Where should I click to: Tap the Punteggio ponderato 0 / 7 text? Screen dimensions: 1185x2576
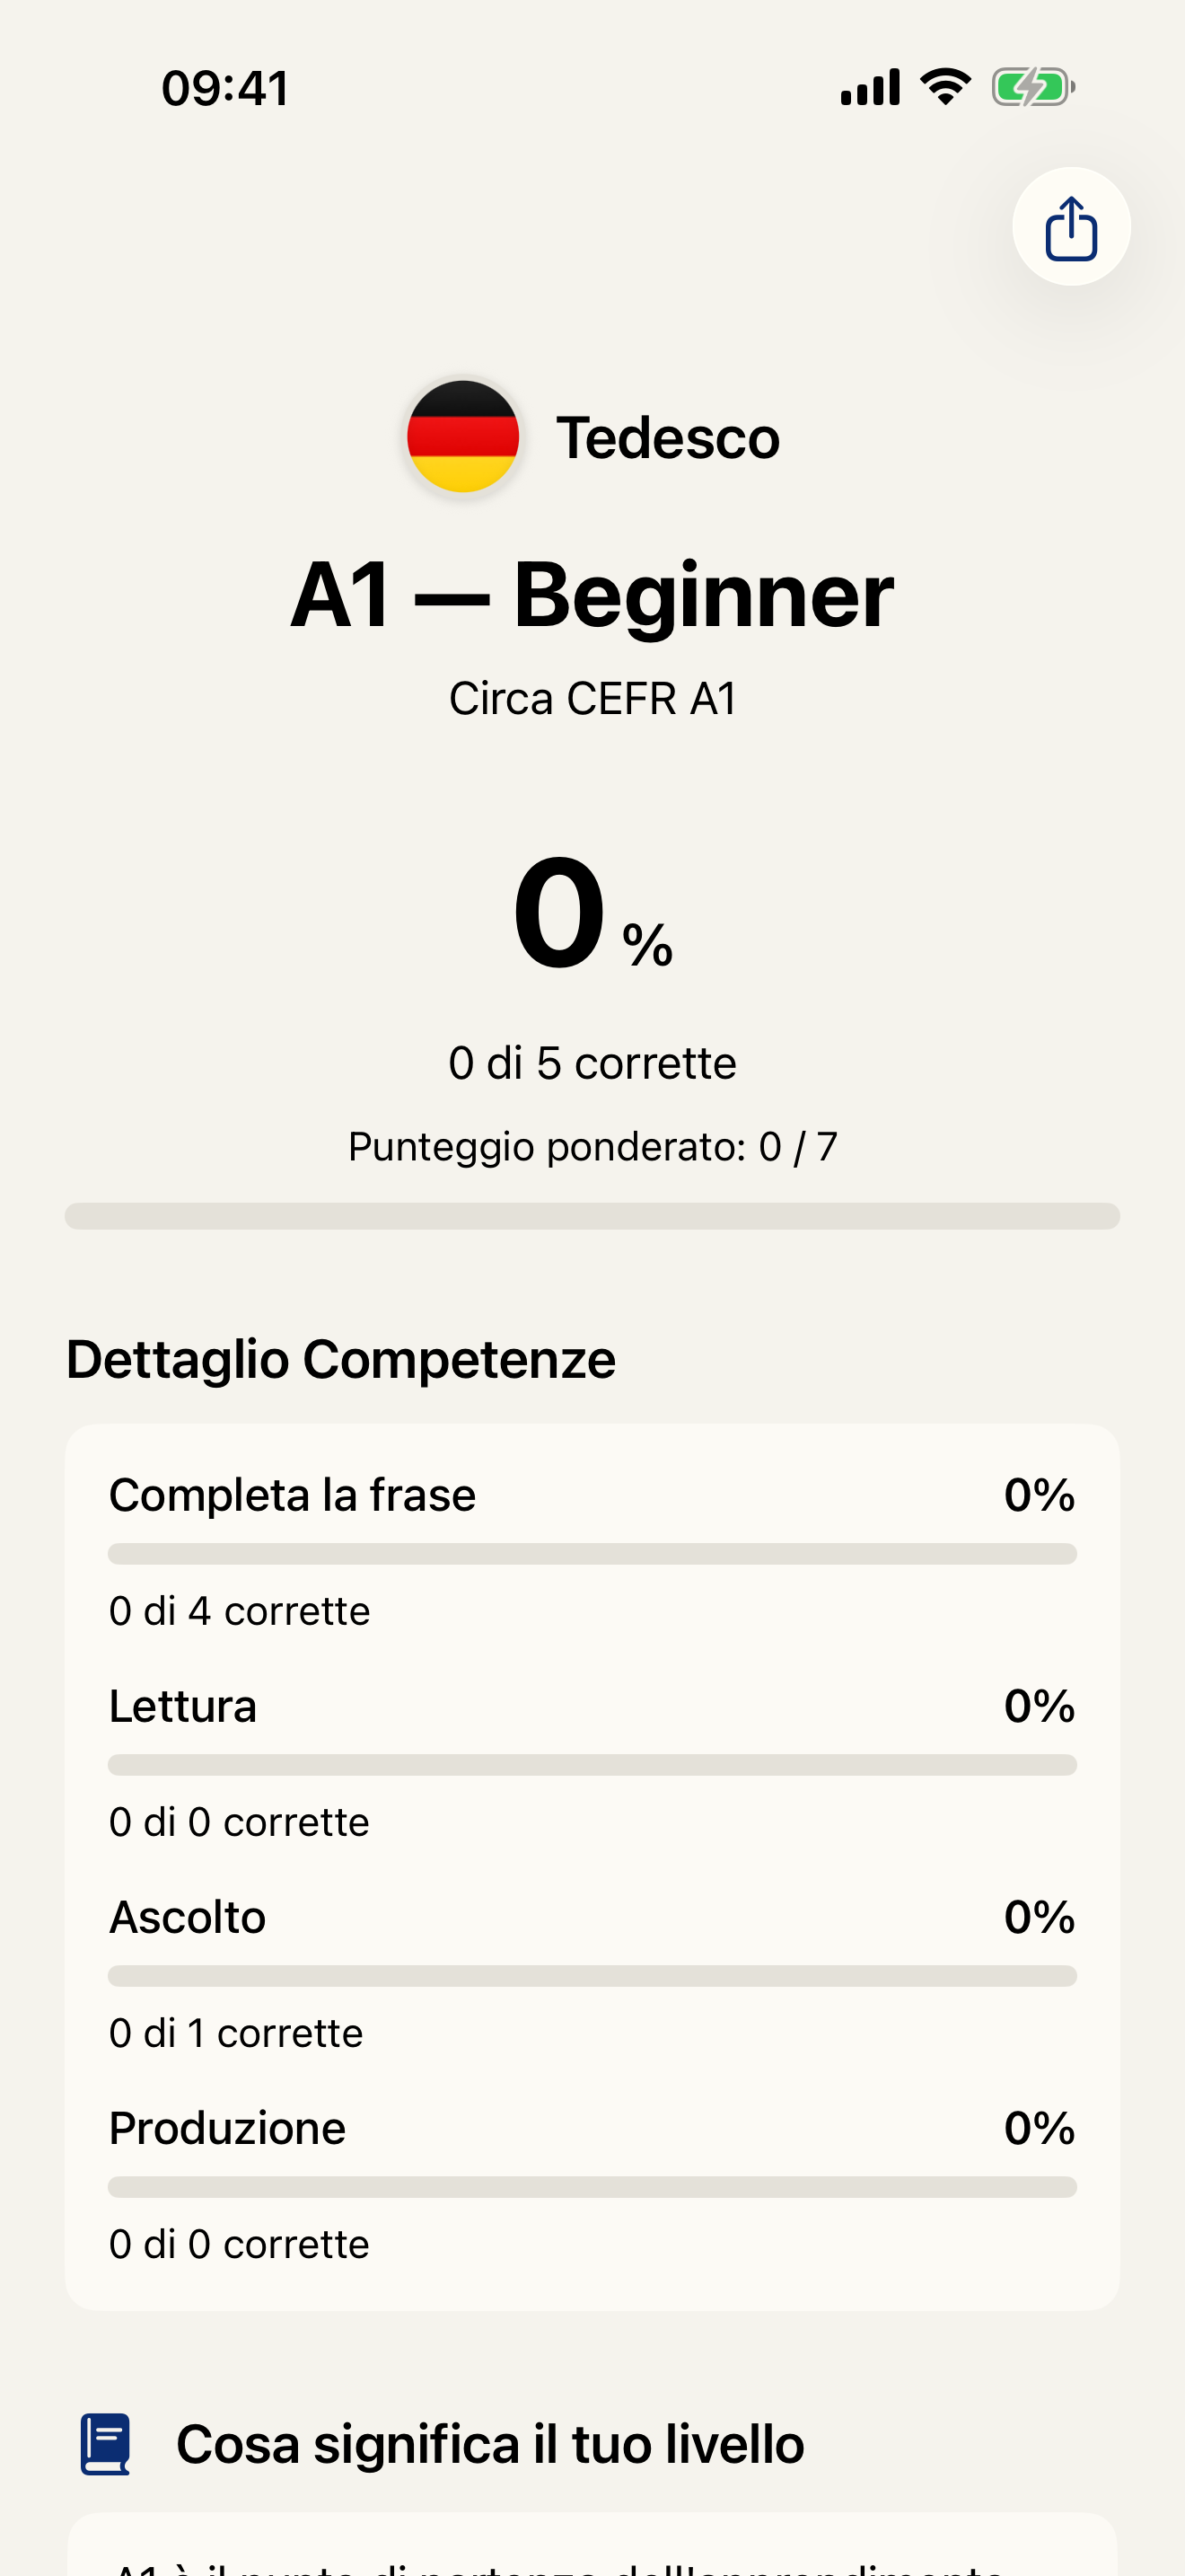point(592,1146)
